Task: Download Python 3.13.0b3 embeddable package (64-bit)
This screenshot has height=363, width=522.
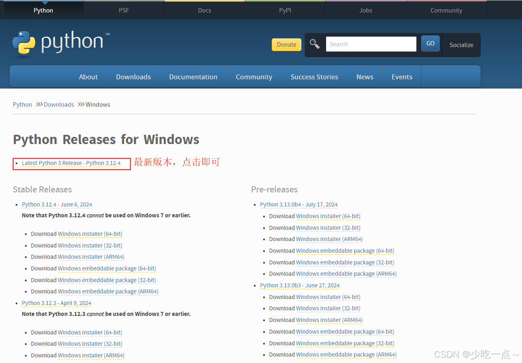Action: (345, 332)
